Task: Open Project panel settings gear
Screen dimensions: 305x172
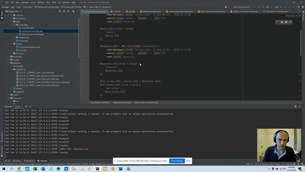Action: [73, 11]
